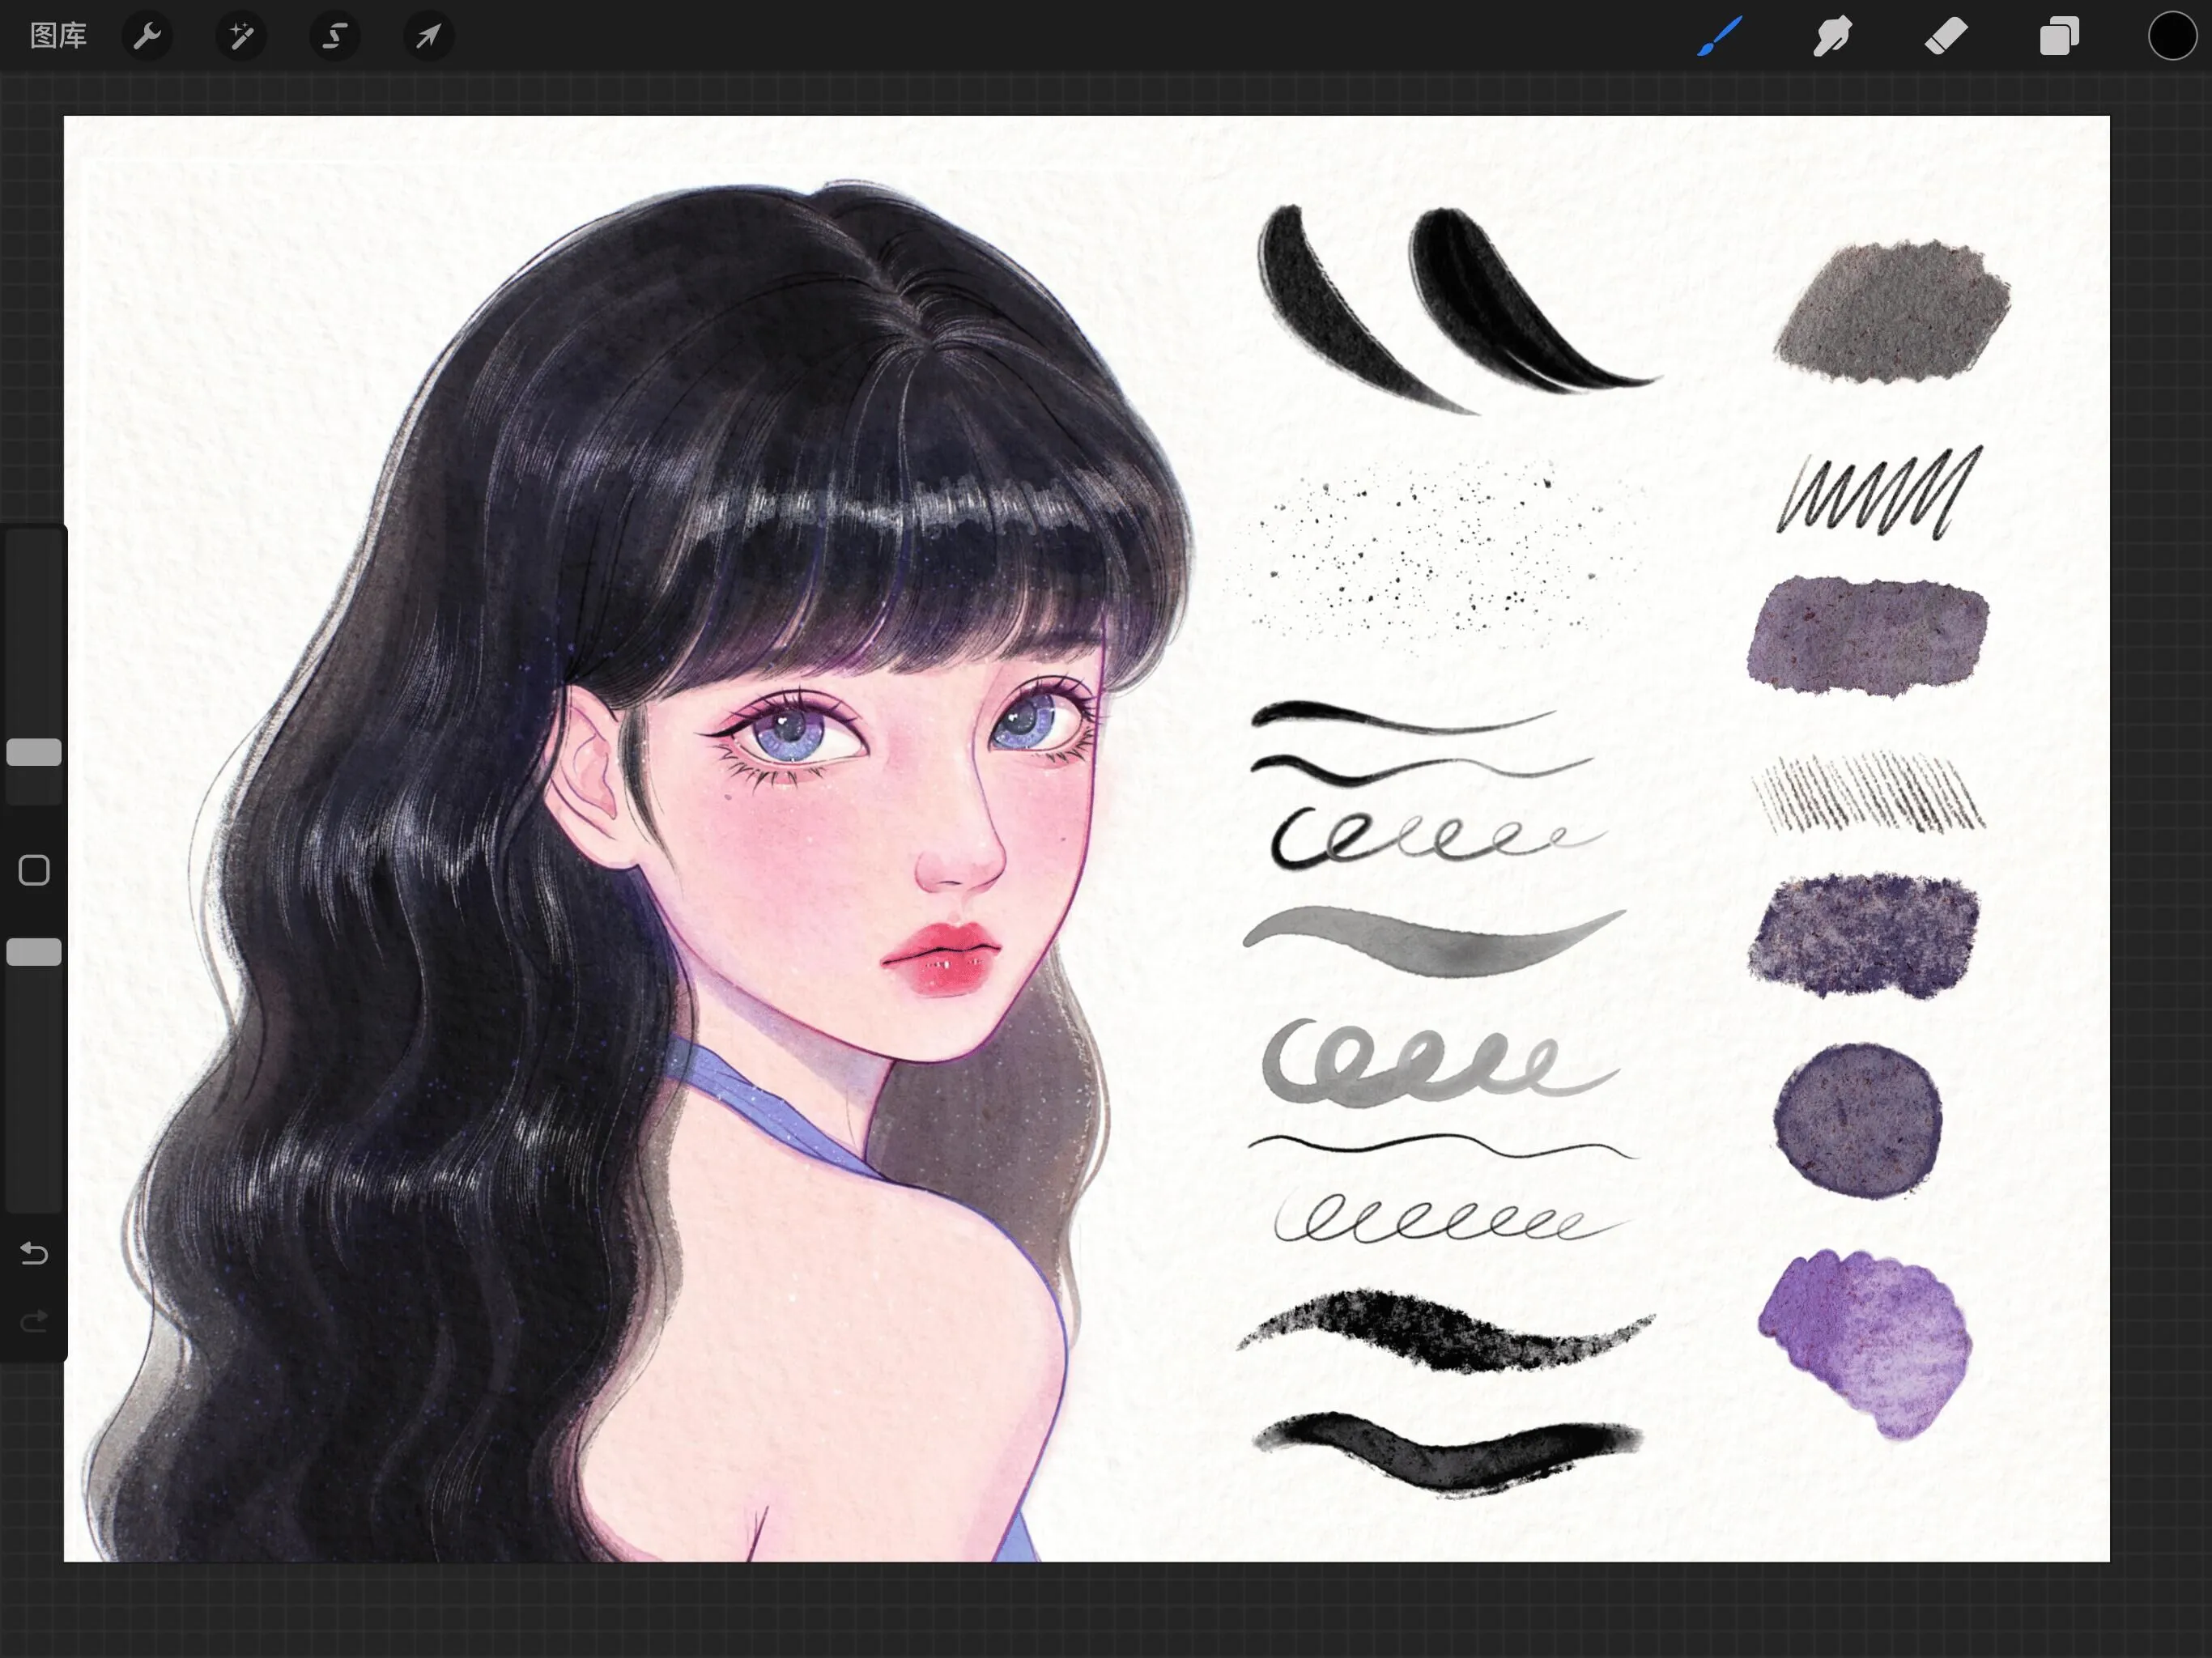
Task: Undo the last stroke
Action: (33, 1253)
